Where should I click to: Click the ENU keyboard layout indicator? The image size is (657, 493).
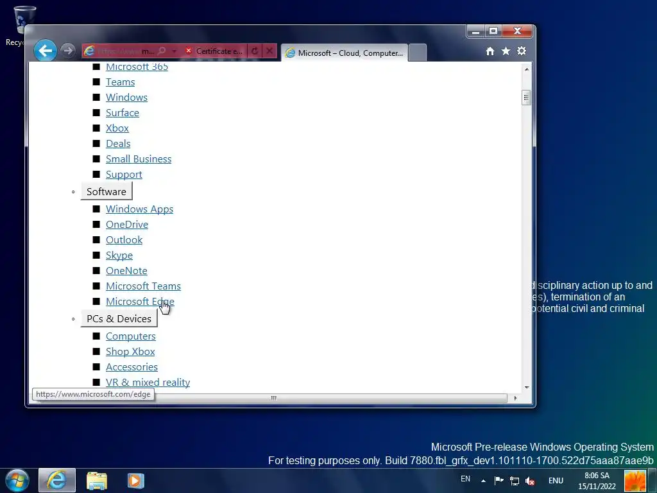click(556, 481)
